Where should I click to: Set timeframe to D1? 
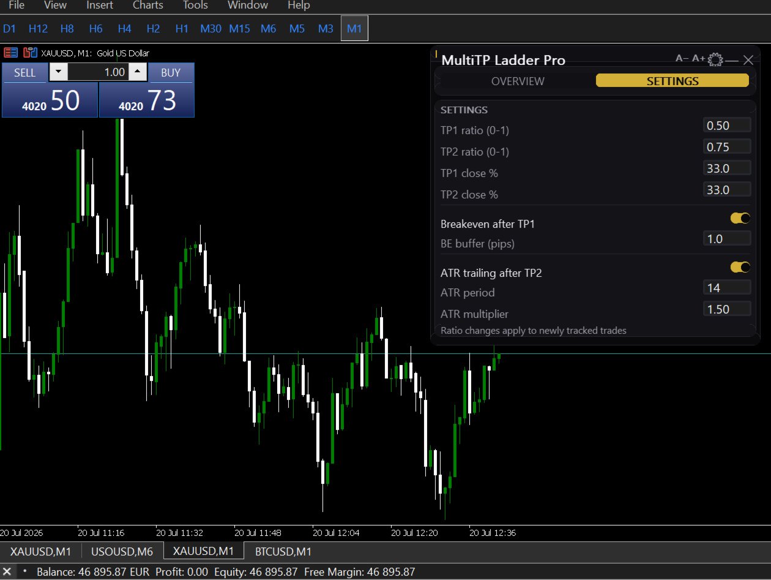(10, 28)
